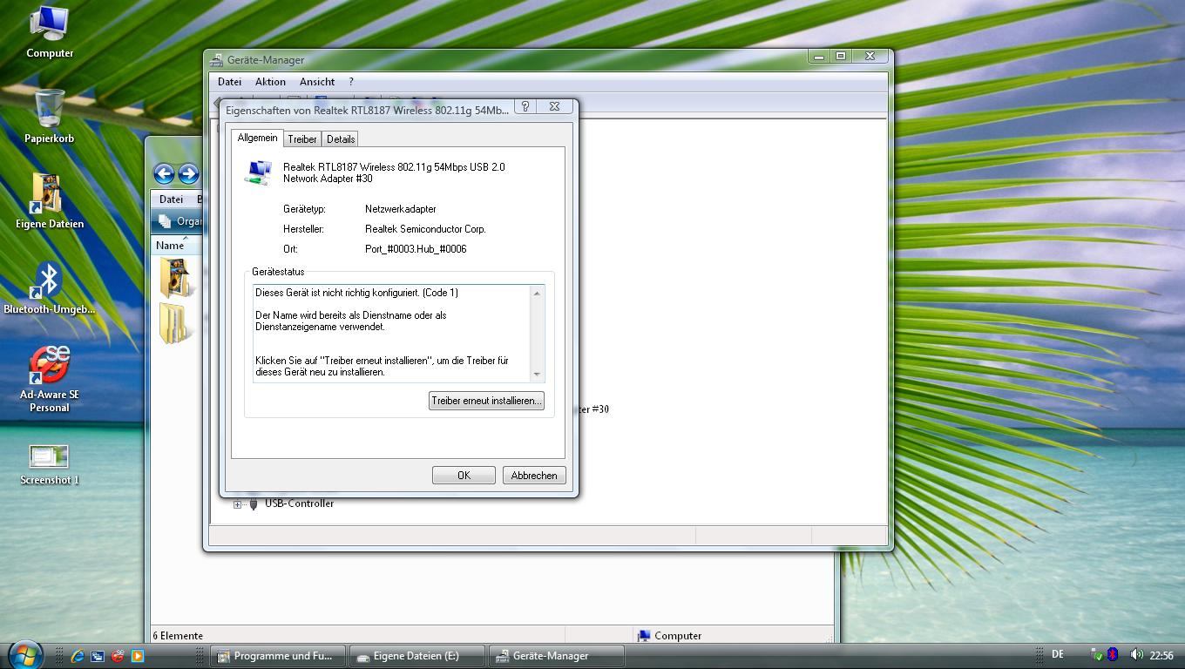The height and width of the screenshot is (669, 1185).
Task: Maximize the Geräte-Manager window
Action: 841,56
